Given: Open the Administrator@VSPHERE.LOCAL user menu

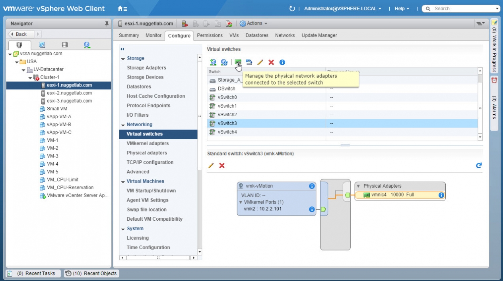Looking at the screenshot, I should [x=342, y=8].
